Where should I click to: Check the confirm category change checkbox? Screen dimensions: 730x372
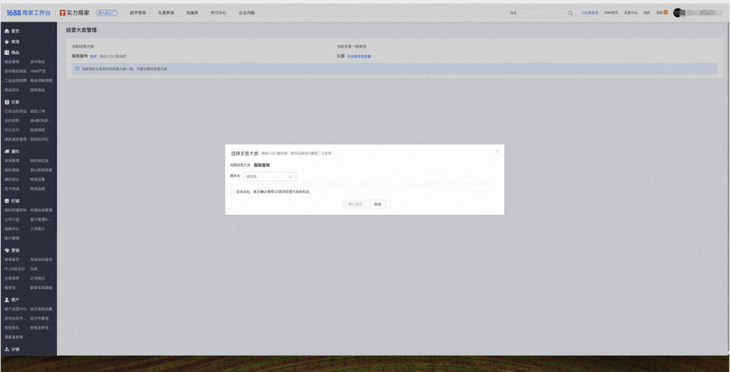point(232,191)
